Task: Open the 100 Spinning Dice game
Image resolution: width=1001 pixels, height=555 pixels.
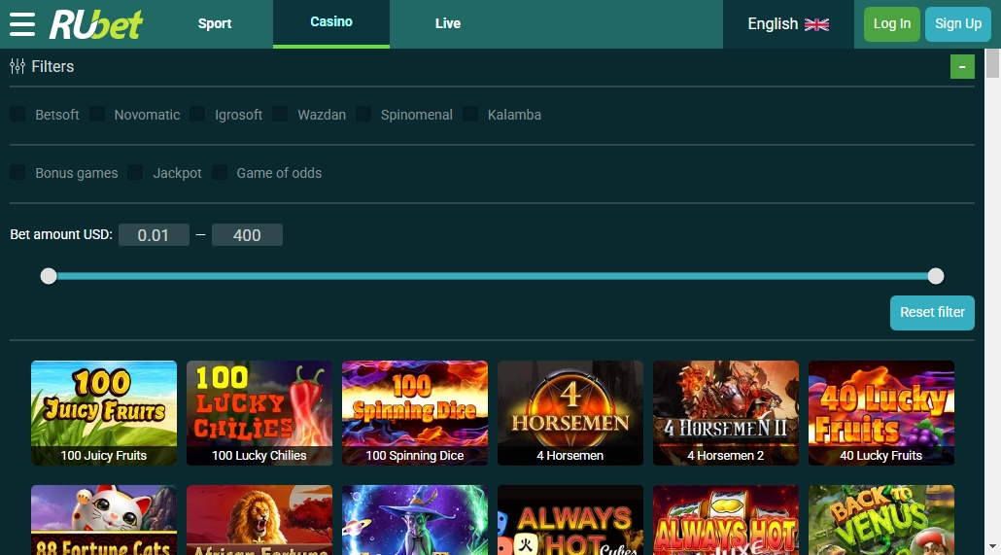Action: [x=415, y=412]
